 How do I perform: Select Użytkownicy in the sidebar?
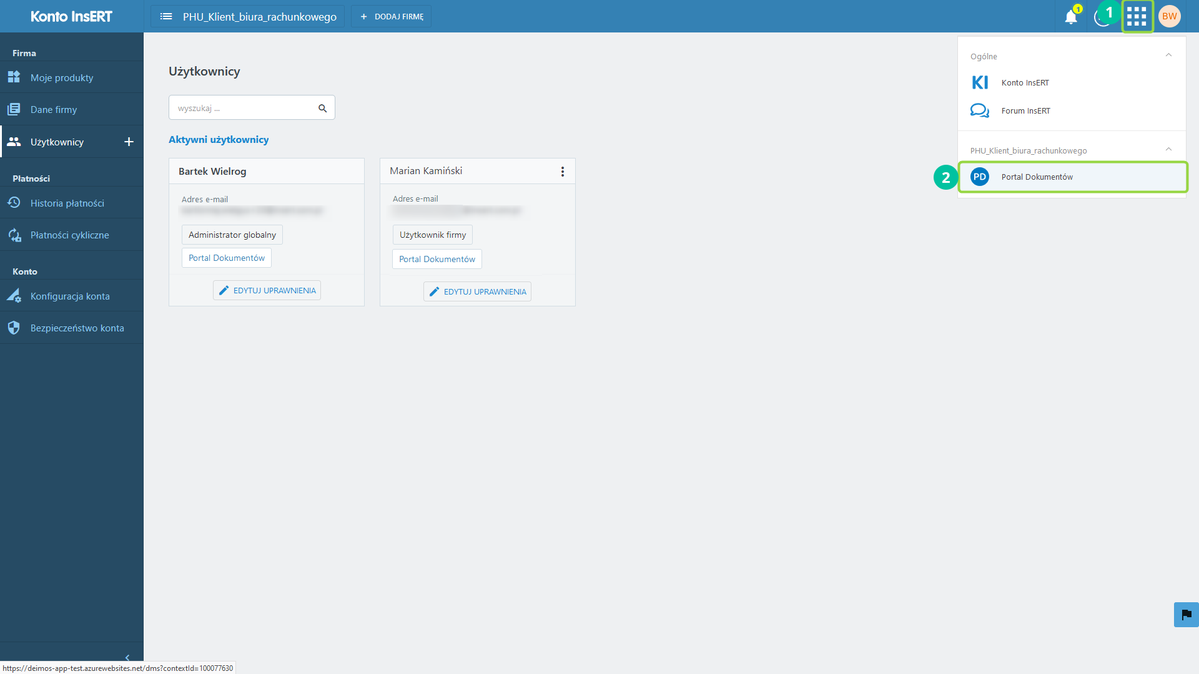pos(72,142)
